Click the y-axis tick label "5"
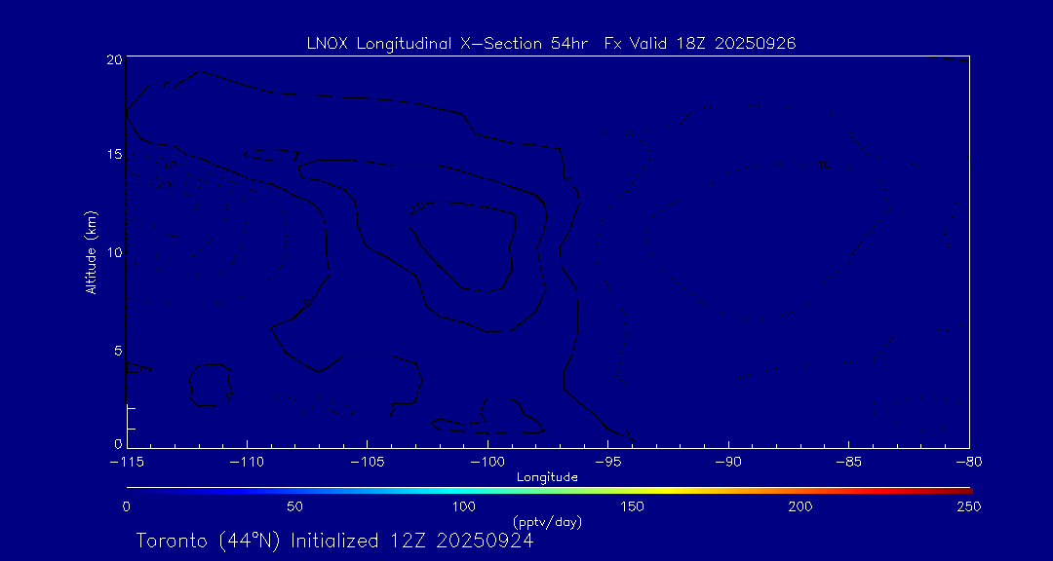 116,350
